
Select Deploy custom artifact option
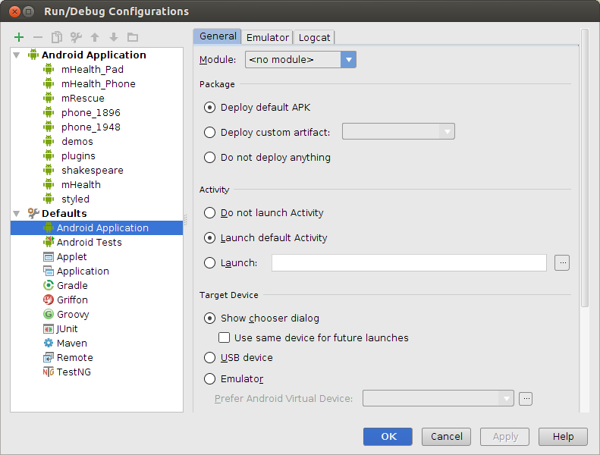(209, 133)
